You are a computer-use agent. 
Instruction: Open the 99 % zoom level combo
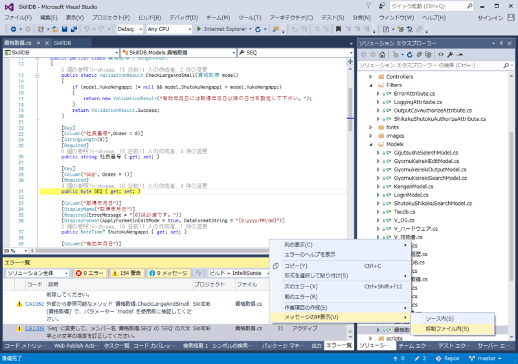coord(16,251)
